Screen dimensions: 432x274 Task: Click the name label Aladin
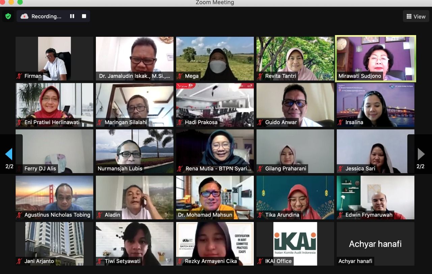(112, 215)
